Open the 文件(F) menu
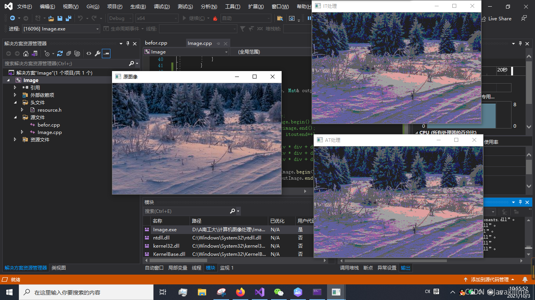Image resolution: width=535 pixels, height=300 pixels. point(24,7)
